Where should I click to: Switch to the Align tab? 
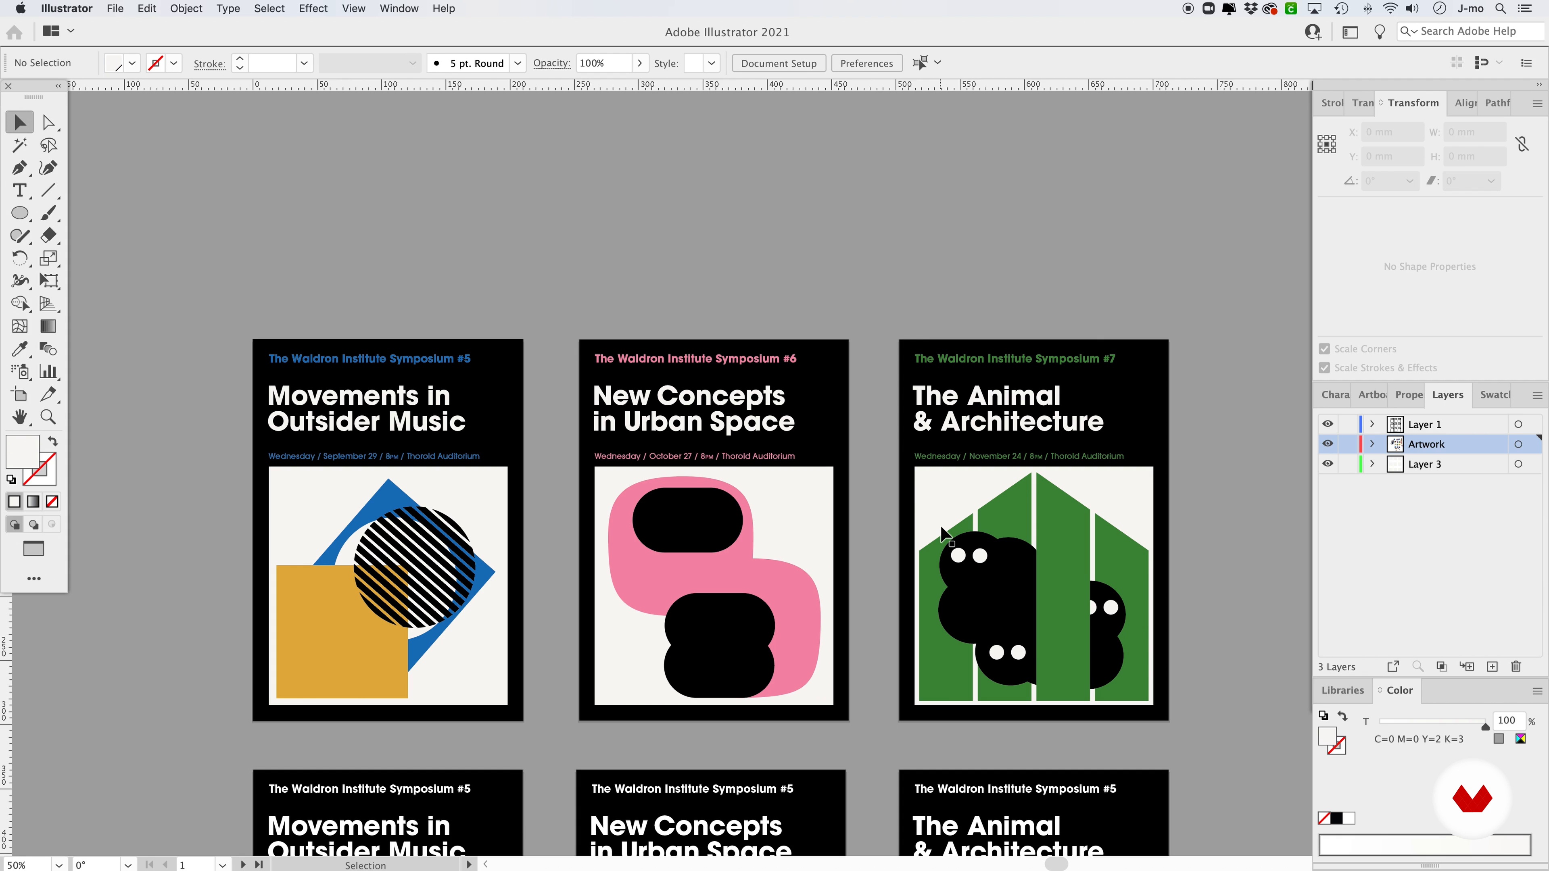pos(1465,103)
